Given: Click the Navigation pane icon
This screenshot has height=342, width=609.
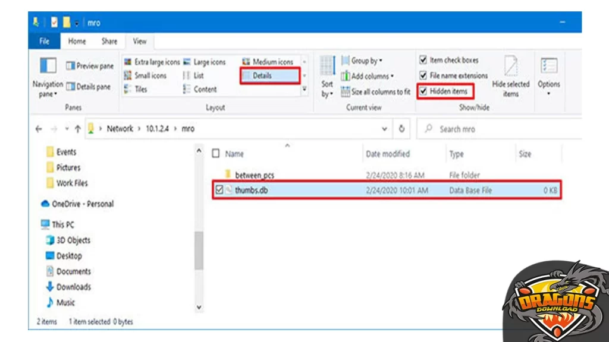Looking at the screenshot, I should (48, 65).
